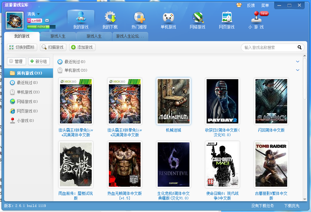Click the 单机游戏 (33) section header in game list
The width and height of the screenshot is (311, 212).
click(72, 70)
